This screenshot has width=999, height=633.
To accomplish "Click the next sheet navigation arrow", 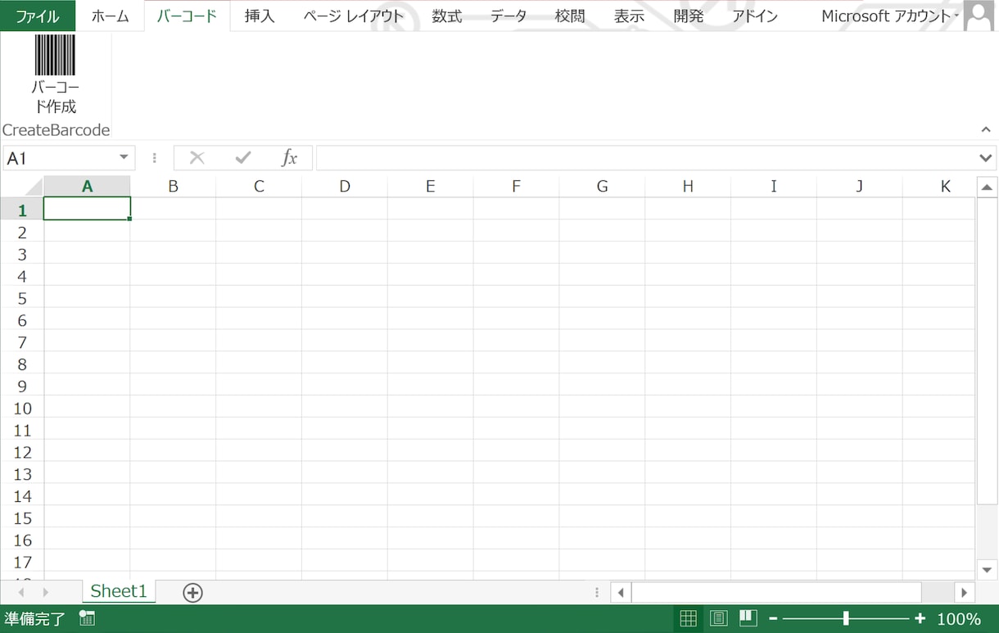I will tap(46, 592).
